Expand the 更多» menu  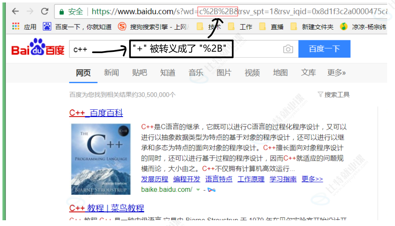(x=337, y=73)
